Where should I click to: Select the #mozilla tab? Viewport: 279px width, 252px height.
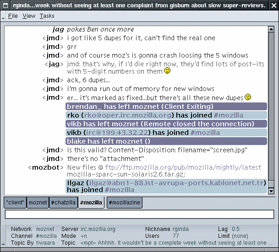(91, 203)
